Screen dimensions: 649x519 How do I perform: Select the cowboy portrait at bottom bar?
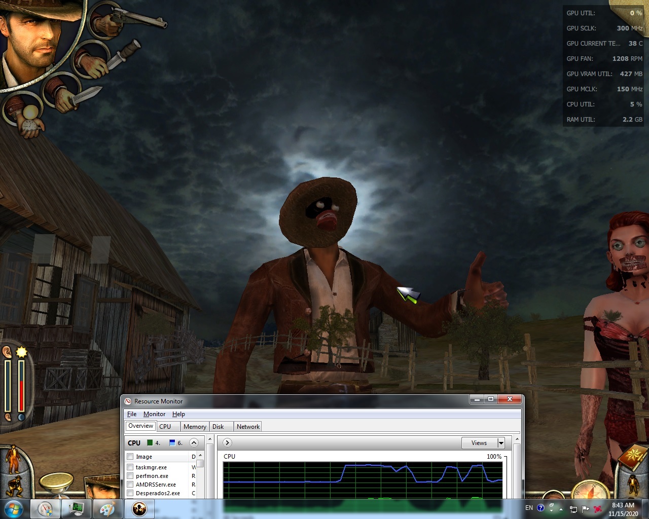tap(103, 488)
